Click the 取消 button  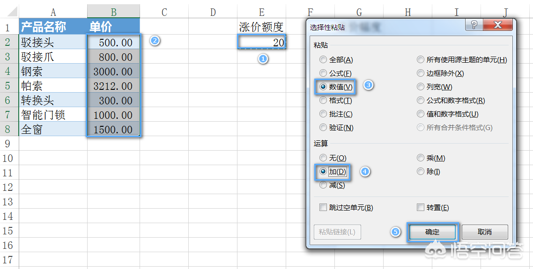pyautogui.click(x=485, y=232)
